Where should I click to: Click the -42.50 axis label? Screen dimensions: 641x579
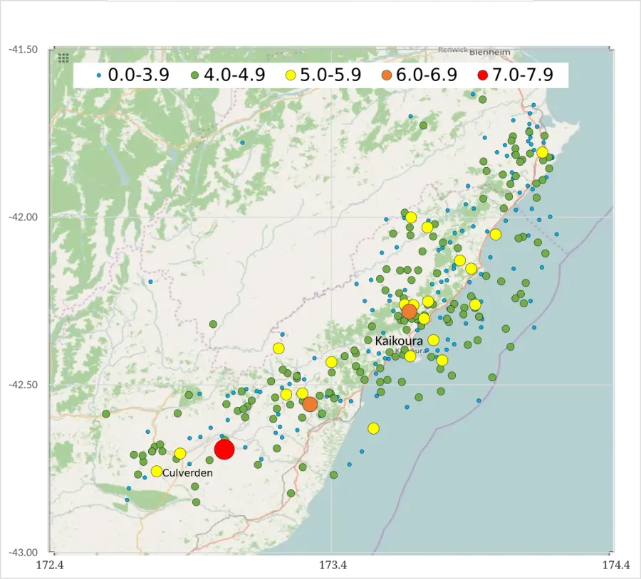point(24,385)
